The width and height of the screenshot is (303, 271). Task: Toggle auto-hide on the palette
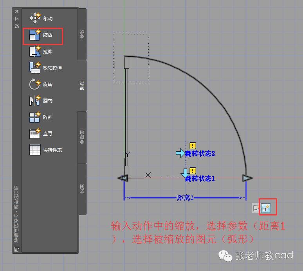(x=17, y=18)
